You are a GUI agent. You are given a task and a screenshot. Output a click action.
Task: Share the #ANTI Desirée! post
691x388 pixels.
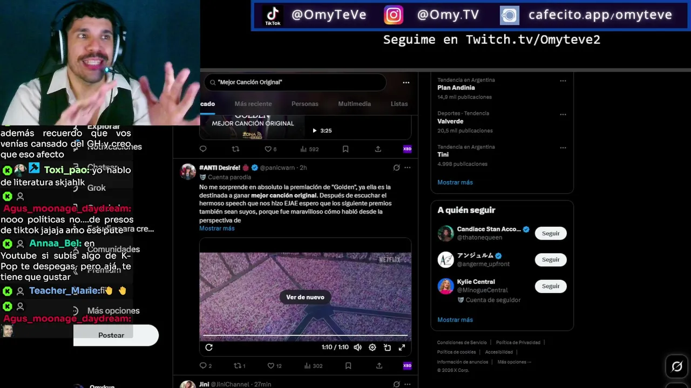(x=379, y=365)
